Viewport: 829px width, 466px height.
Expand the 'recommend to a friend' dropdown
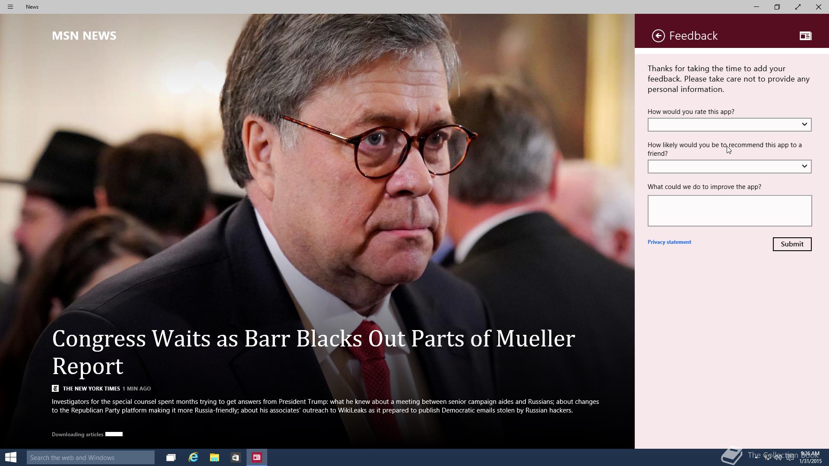coord(729,167)
